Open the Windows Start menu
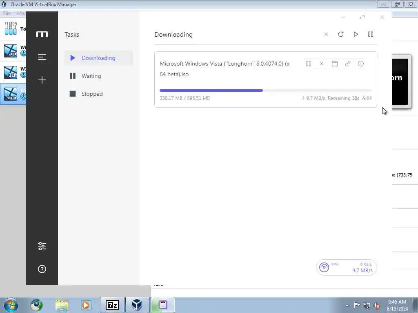418x313 pixels. [x=11, y=305]
